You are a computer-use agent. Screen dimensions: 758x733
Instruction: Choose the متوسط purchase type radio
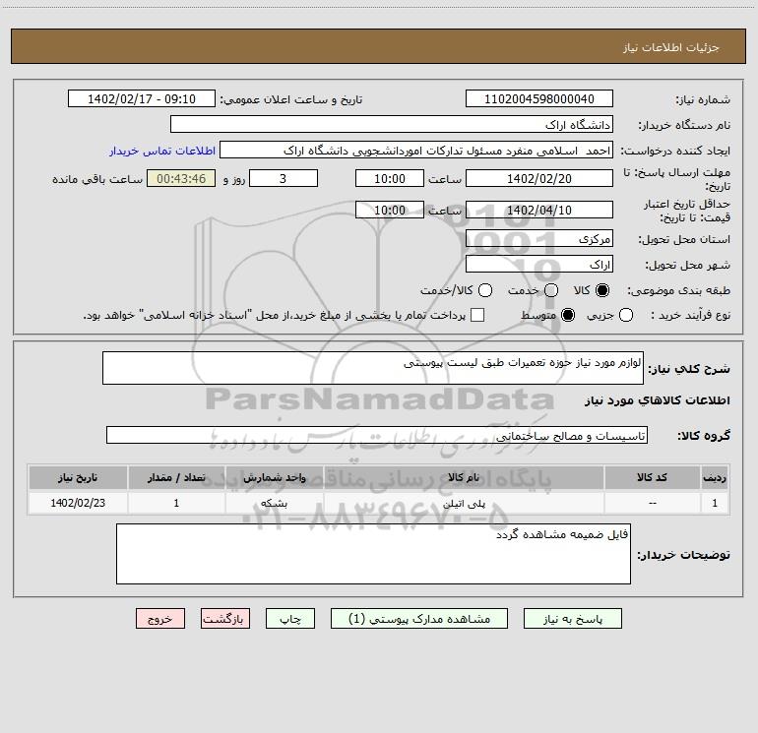coord(568,315)
